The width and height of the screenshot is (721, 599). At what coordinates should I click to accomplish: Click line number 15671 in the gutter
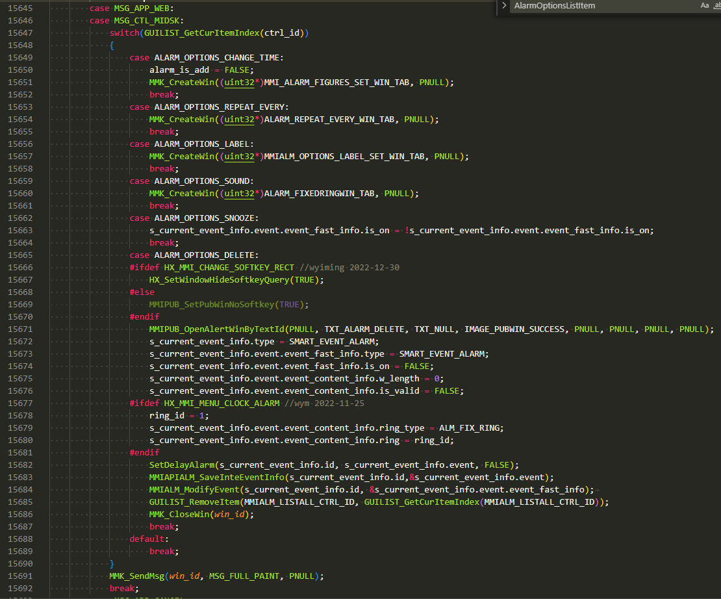pos(20,329)
